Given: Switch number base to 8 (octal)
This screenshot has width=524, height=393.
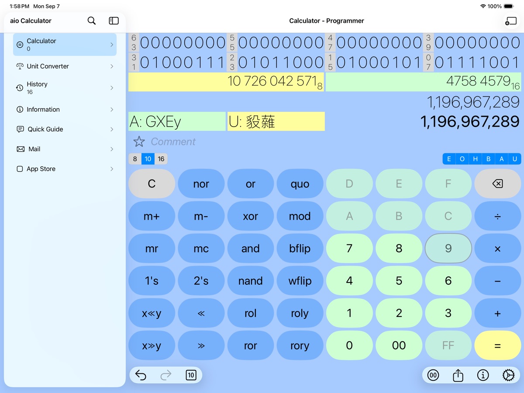Looking at the screenshot, I should [135, 159].
